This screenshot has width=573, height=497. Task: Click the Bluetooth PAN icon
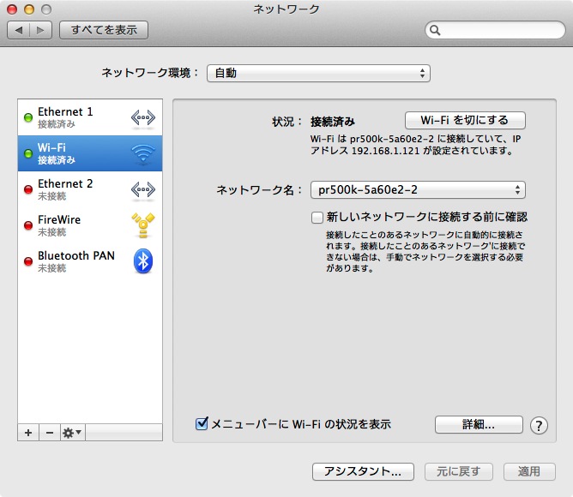point(142,261)
